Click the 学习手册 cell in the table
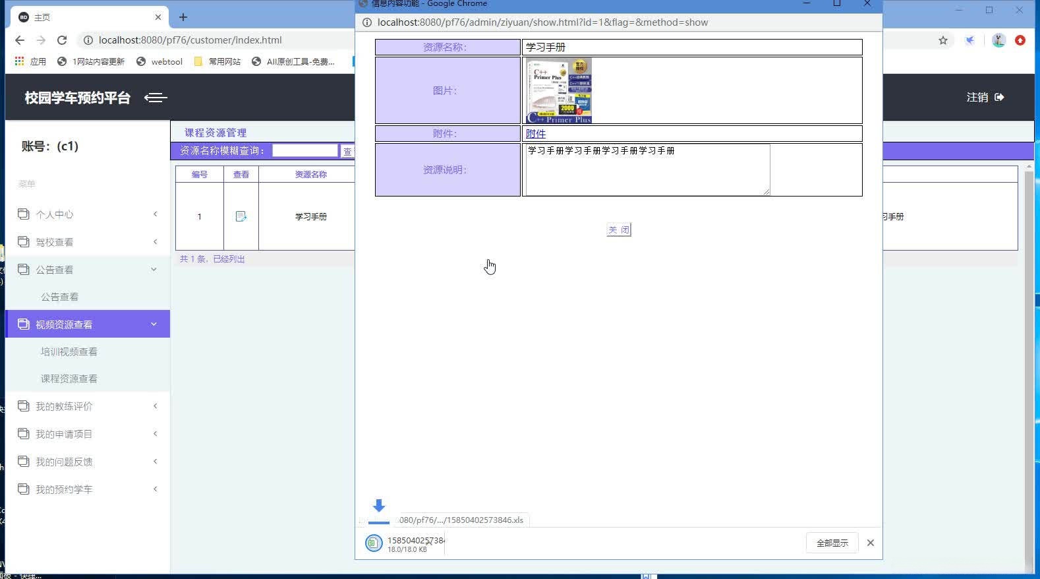Screen dimensions: 1040x579 click(x=311, y=216)
